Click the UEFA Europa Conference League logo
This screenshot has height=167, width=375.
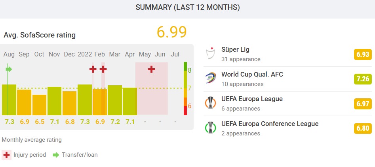[x=210, y=127]
